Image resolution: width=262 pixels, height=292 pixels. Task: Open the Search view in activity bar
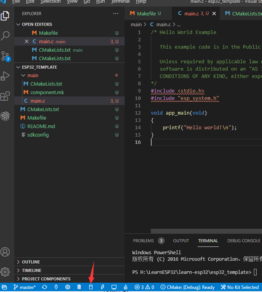point(5,35)
